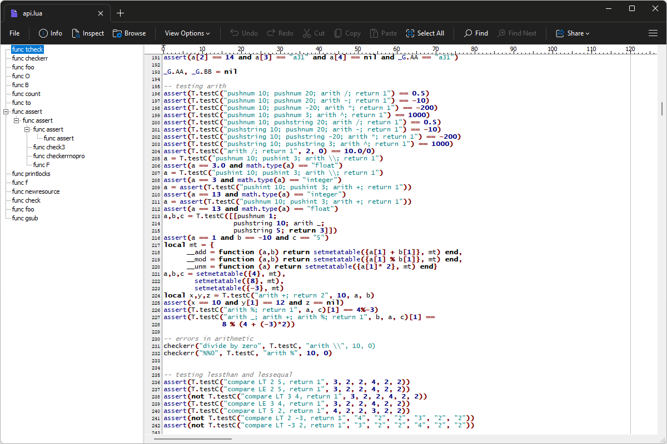The width and height of the screenshot is (667, 444).
Task: Click line number 224 in gutter
Action: pyautogui.click(x=155, y=295)
